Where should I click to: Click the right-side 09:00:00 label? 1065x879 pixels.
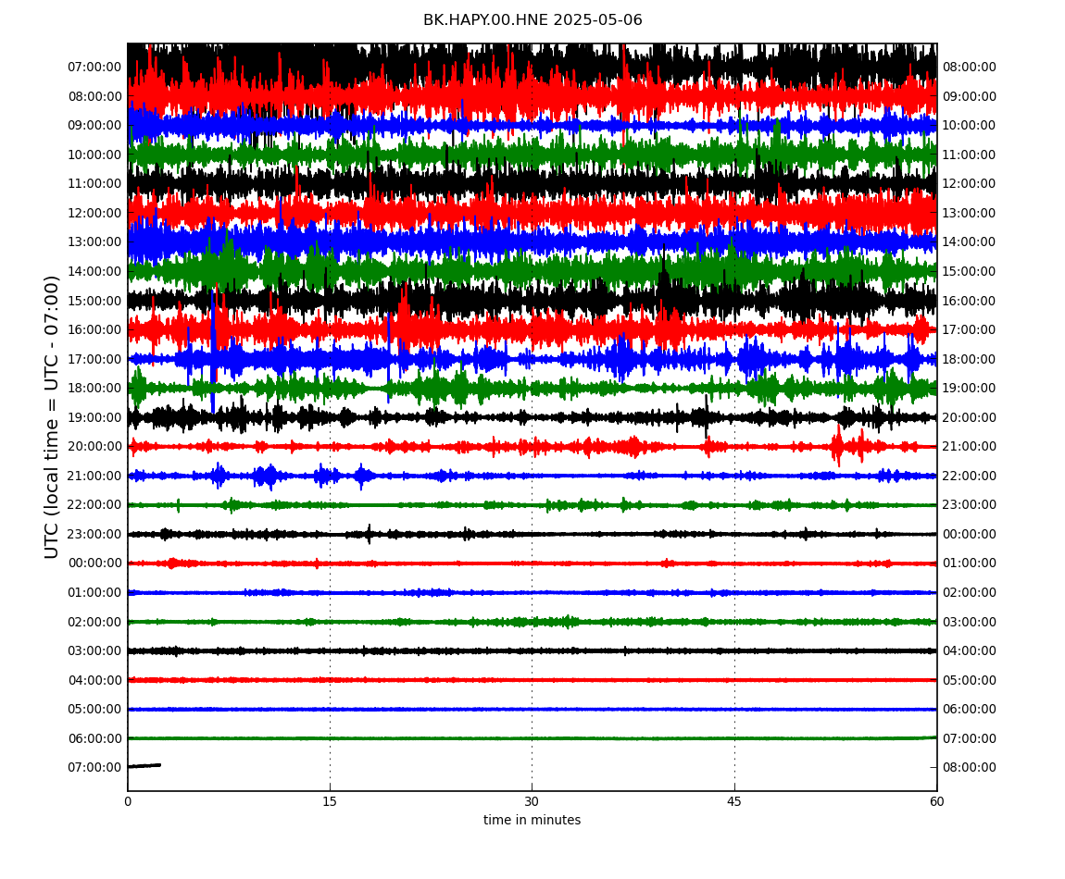[x=970, y=96]
